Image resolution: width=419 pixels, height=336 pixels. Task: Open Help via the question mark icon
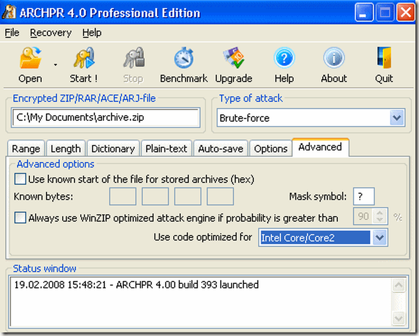284,58
